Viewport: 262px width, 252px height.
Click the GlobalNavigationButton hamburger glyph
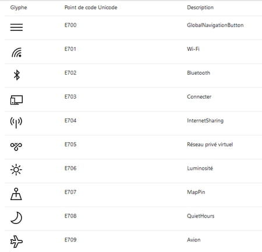16,27
